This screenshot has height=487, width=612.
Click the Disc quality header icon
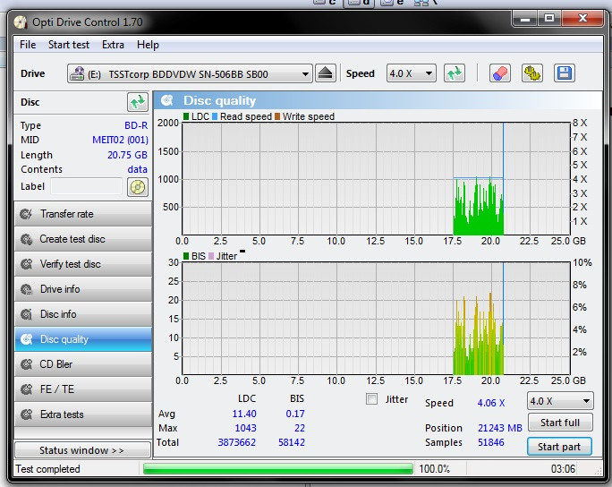[x=167, y=101]
